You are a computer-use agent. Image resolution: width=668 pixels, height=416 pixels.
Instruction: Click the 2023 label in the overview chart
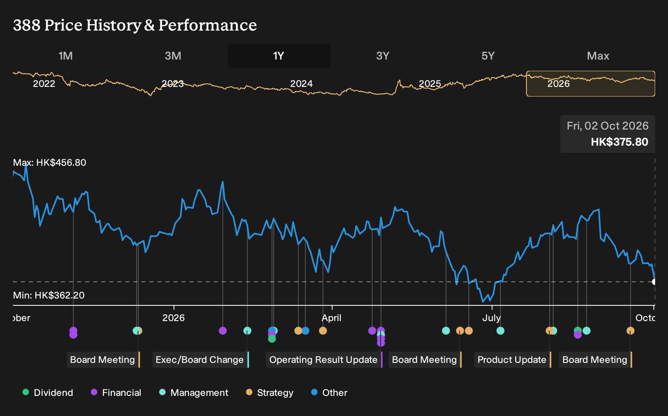coord(173,84)
